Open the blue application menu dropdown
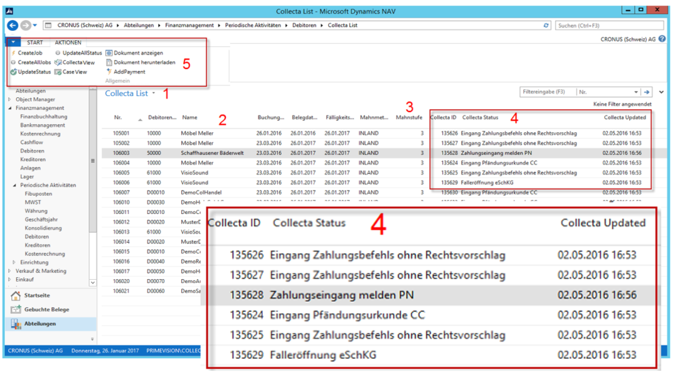 13,42
